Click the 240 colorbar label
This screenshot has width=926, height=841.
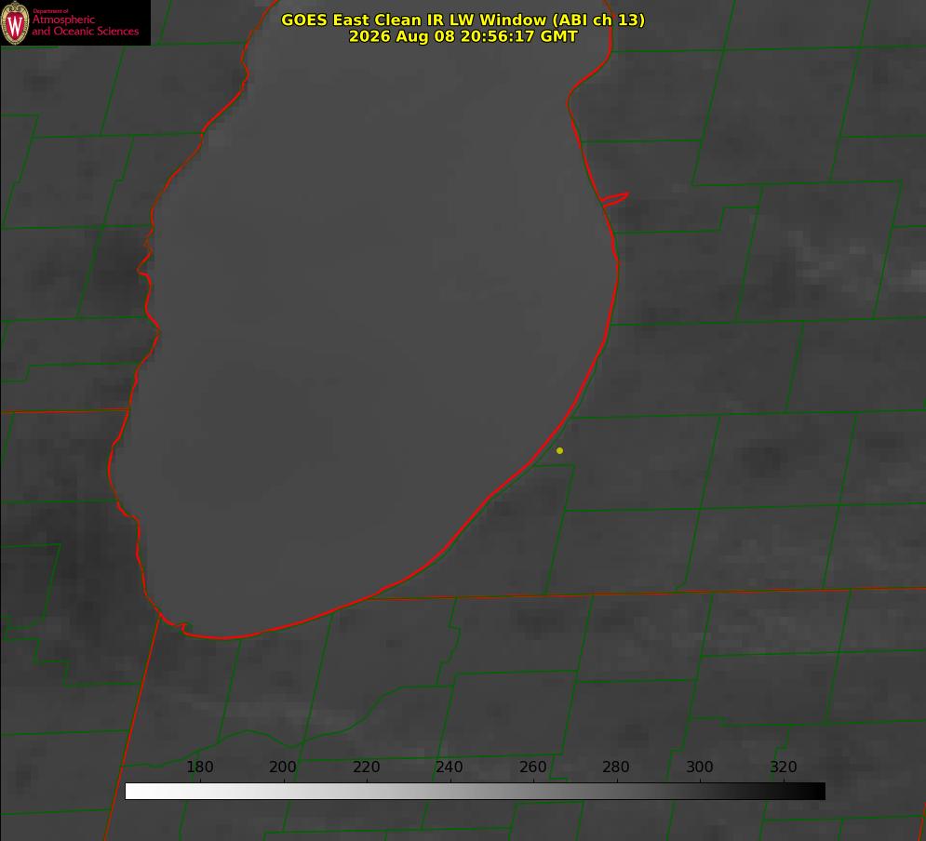[450, 768]
